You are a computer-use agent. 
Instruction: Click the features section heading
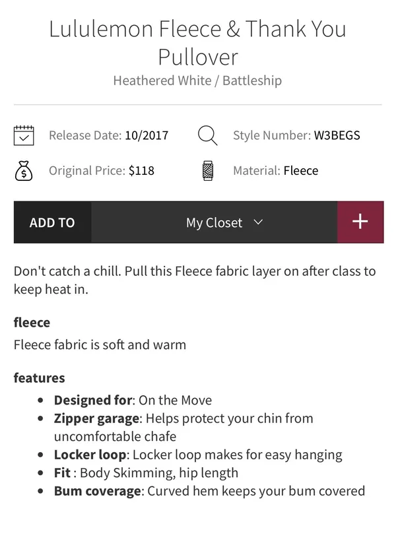(x=39, y=378)
